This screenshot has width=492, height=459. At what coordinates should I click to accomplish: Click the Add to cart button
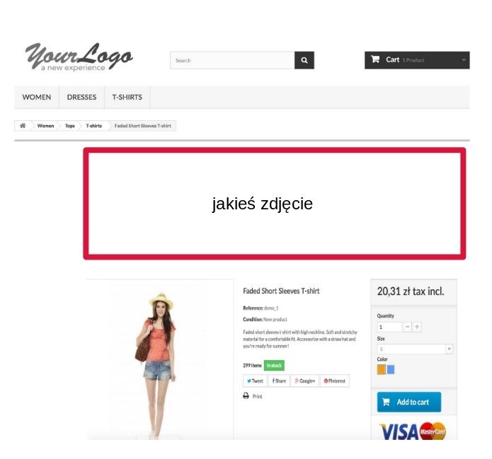coord(409,402)
